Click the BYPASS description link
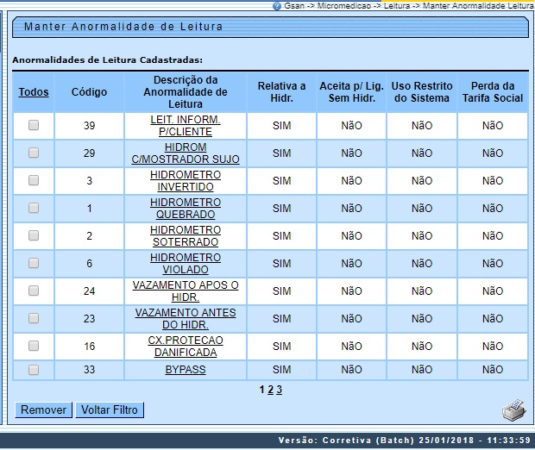The image size is (535, 450). coord(186,370)
